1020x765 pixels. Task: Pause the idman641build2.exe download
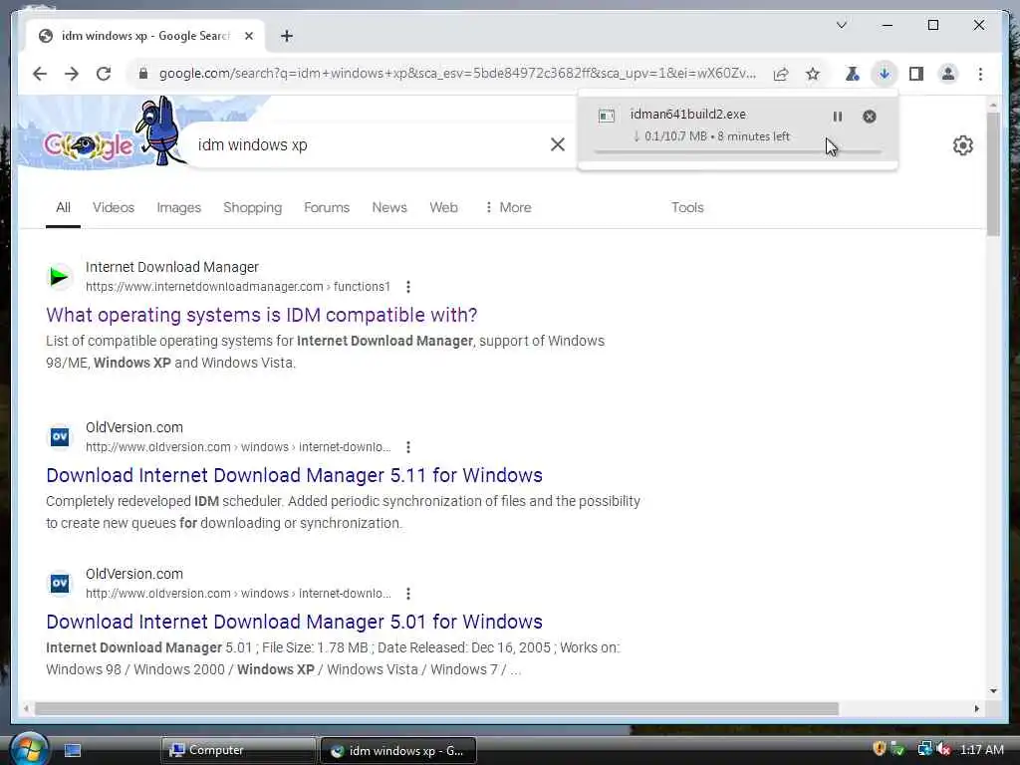(x=837, y=117)
